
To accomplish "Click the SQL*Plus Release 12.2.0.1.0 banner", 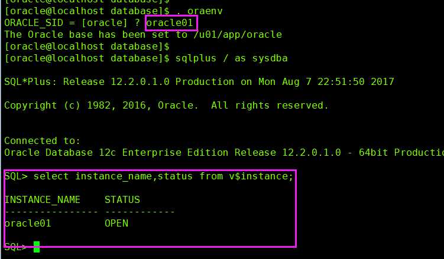I will pos(199,81).
